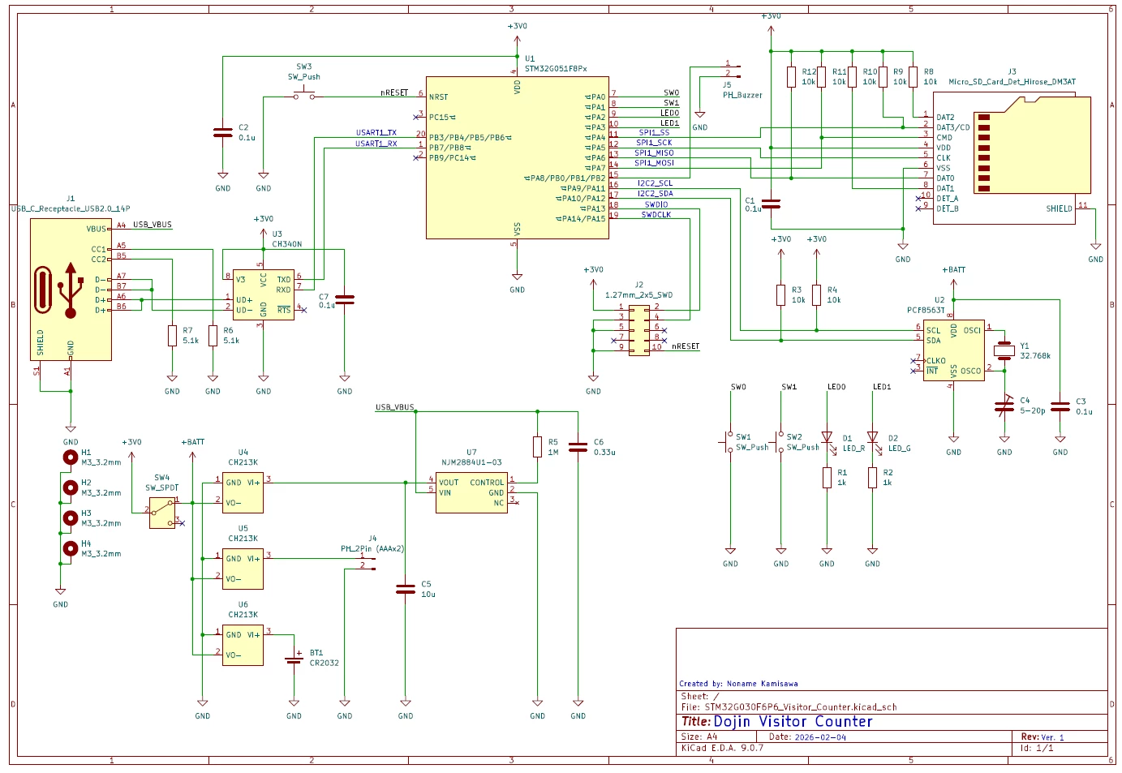Select resistor R7 5.1k symbol
This screenshot has width=1122, height=773.
172,335
